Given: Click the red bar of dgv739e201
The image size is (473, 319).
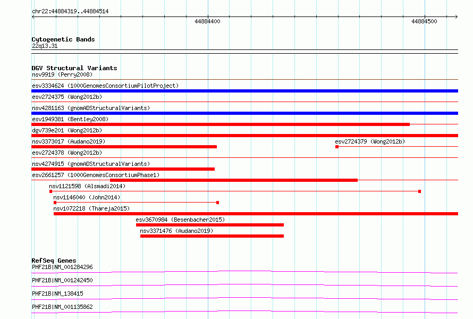Looking at the screenshot, I should (244, 136).
